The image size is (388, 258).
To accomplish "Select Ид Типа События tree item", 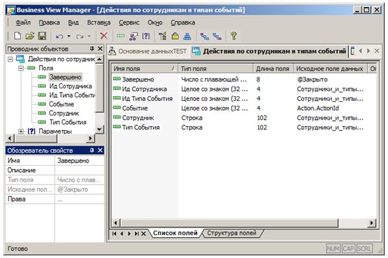I will (72, 95).
